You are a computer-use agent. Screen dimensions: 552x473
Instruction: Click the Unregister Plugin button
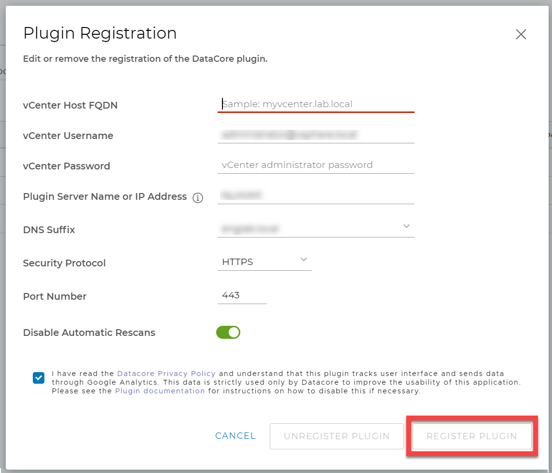pos(336,436)
